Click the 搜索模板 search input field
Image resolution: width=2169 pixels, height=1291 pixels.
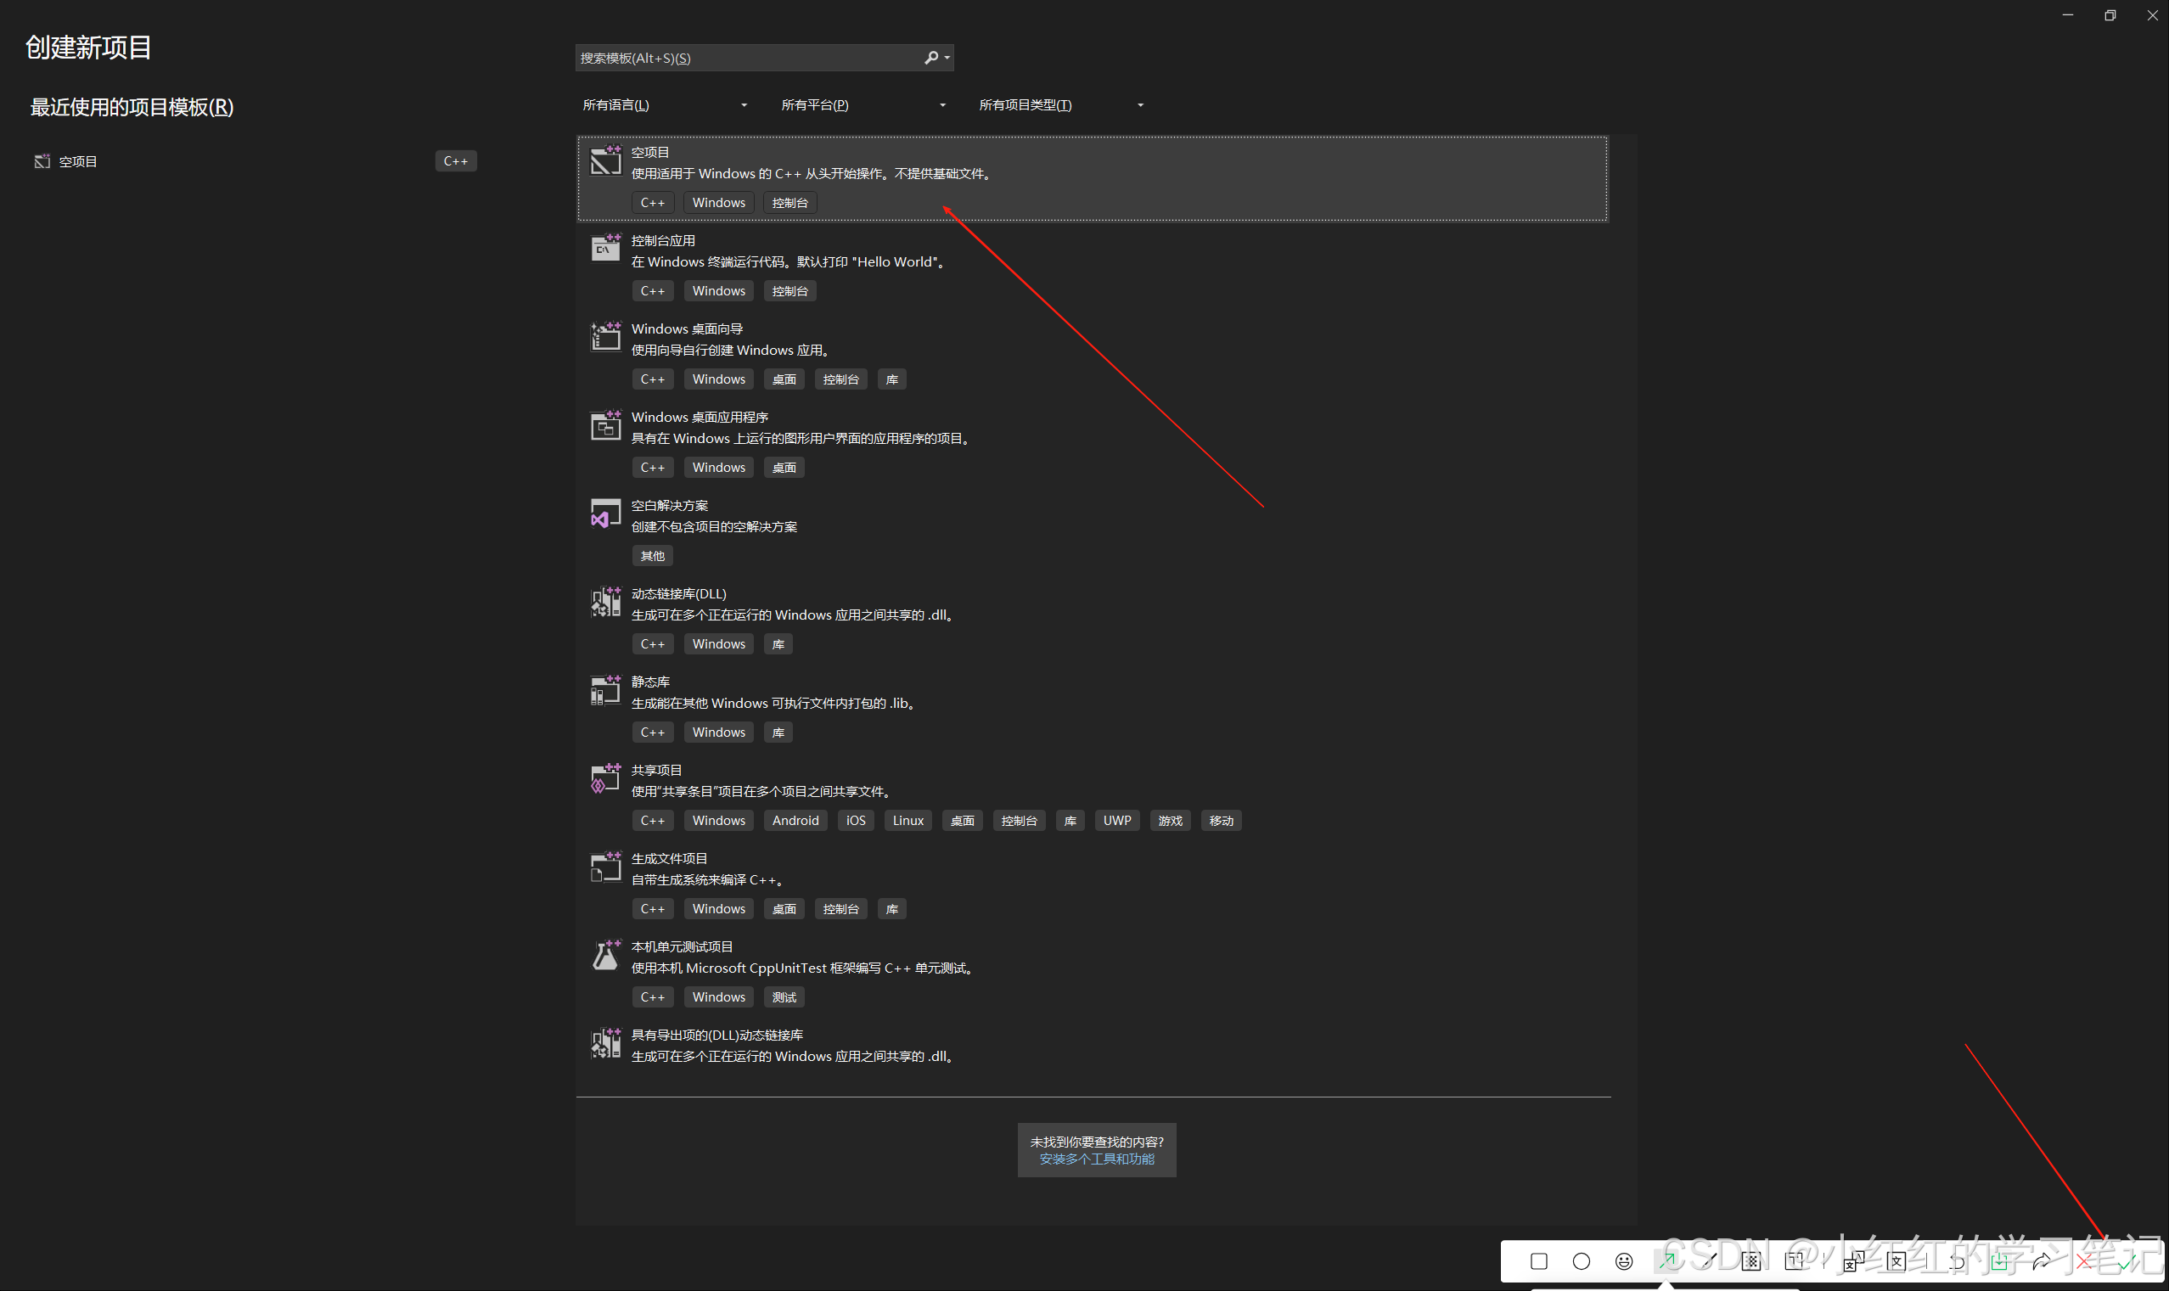click(748, 58)
